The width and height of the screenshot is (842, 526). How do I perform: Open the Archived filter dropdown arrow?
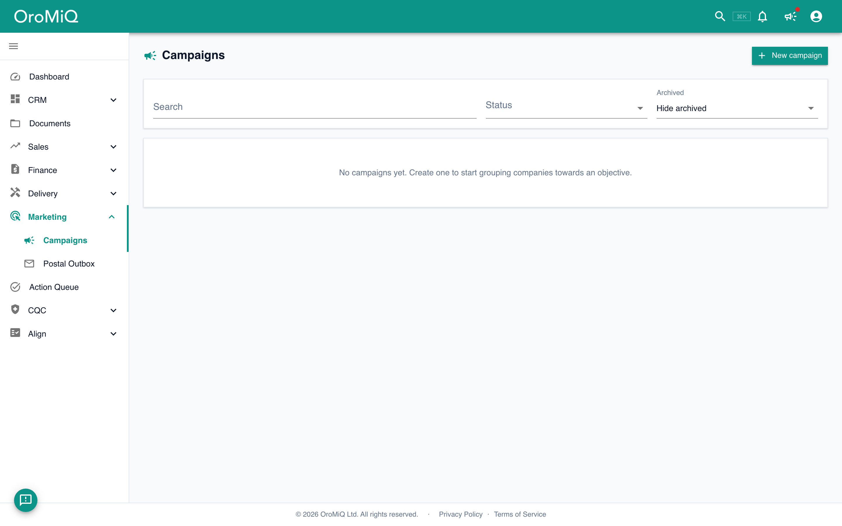click(811, 108)
